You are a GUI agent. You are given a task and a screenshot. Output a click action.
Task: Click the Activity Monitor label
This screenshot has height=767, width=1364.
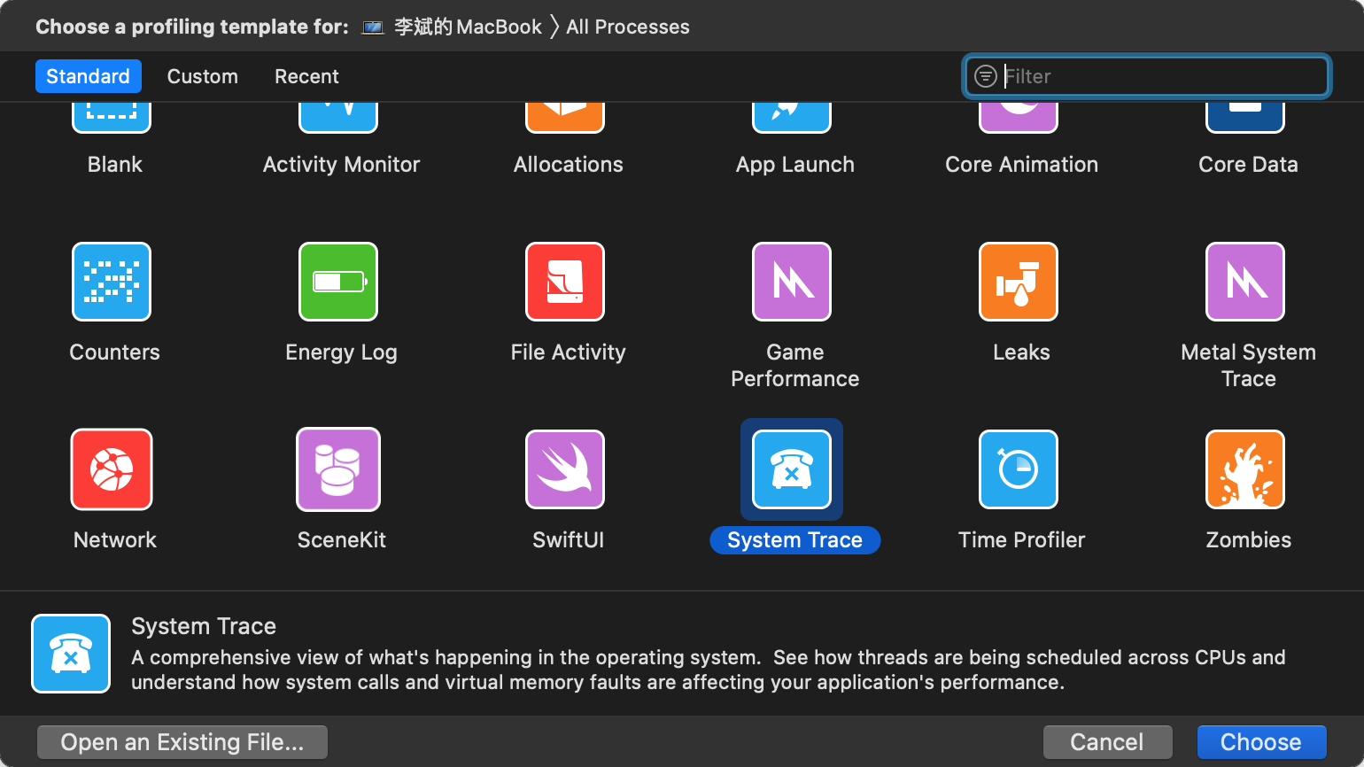[342, 165]
